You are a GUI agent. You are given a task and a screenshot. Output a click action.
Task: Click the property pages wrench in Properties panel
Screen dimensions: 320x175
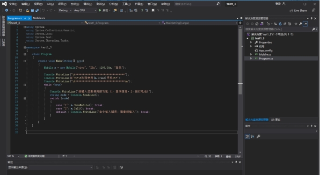[258, 137]
